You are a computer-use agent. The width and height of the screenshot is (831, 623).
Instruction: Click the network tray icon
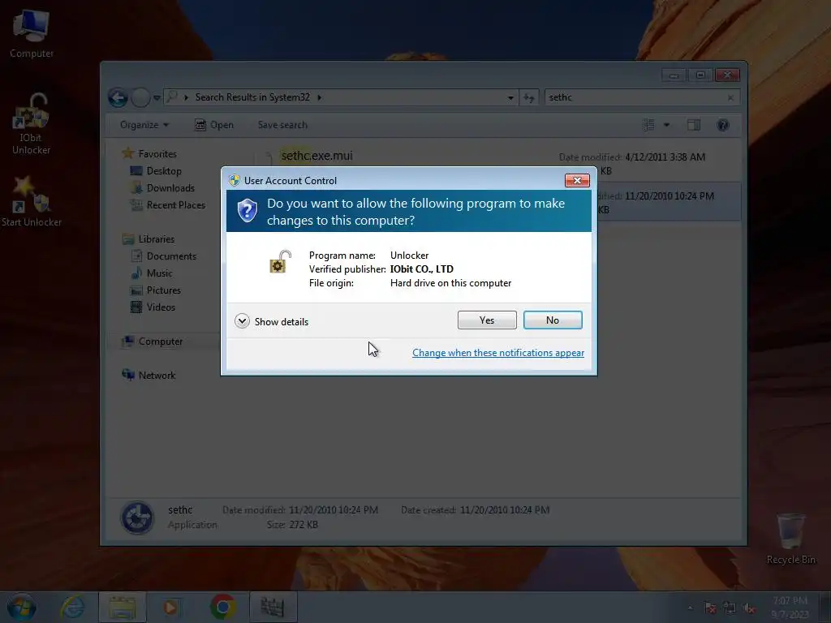coord(730,608)
